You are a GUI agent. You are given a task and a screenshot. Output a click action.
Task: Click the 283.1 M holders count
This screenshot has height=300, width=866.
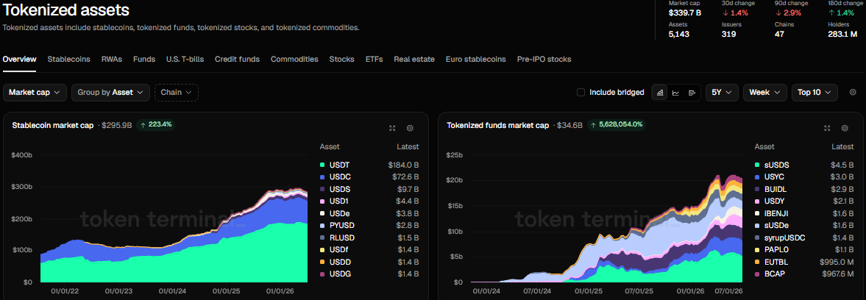tap(842, 34)
